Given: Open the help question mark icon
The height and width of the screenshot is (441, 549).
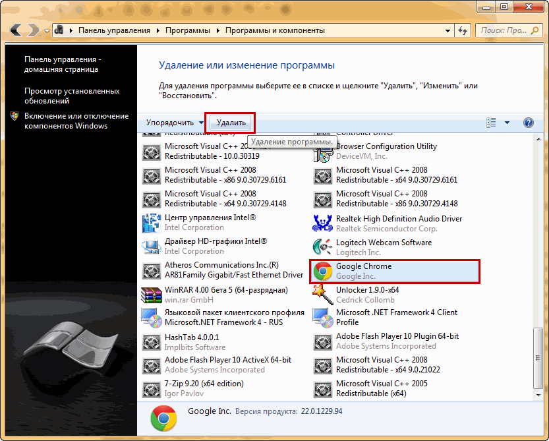Looking at the screenshot, I should (528, 123).
